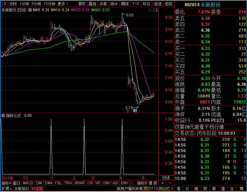Click the 日线 period label below the price axis

pos(166,178)
